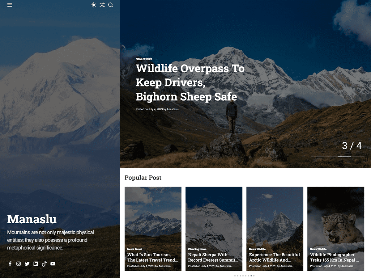Toggle dark mode with the sun icon
Viewport: 371px width, 278px height.
(94, 5)
